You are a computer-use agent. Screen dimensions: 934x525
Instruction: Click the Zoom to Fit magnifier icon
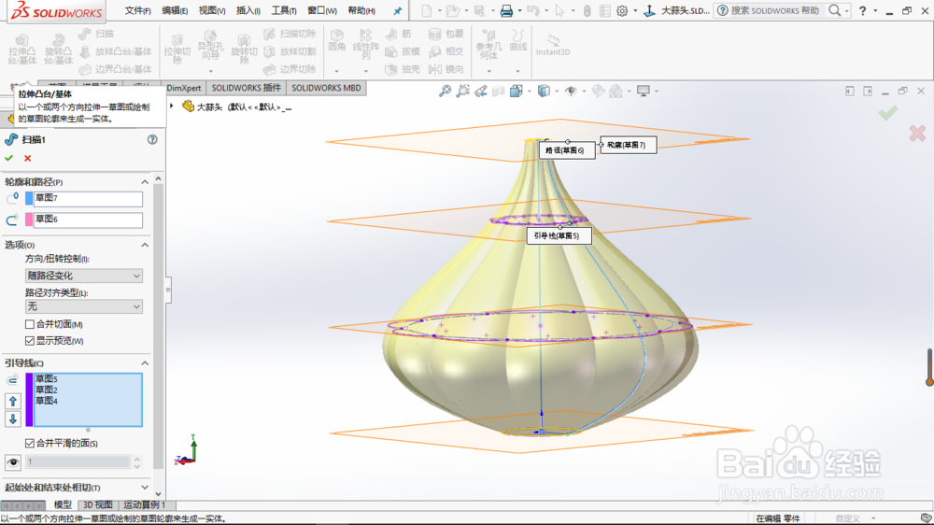click(x=445, y=92)
